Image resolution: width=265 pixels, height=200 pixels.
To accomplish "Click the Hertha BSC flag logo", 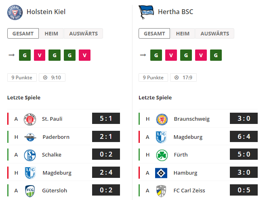I will pos(146,12).
